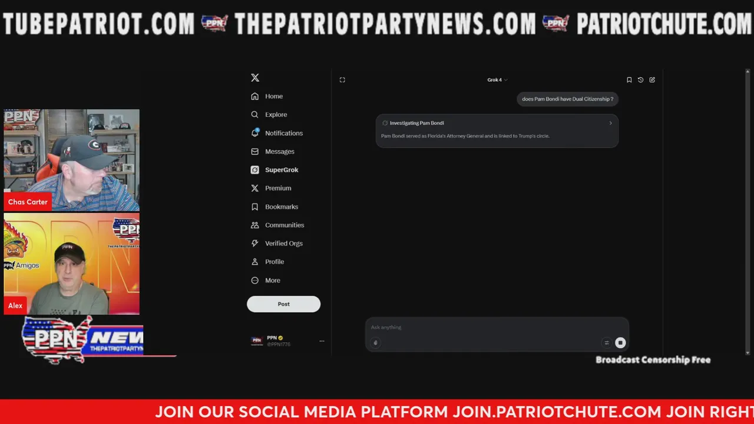Start a new Grok chat icon

pyautogui.click(x=652, y=80)
